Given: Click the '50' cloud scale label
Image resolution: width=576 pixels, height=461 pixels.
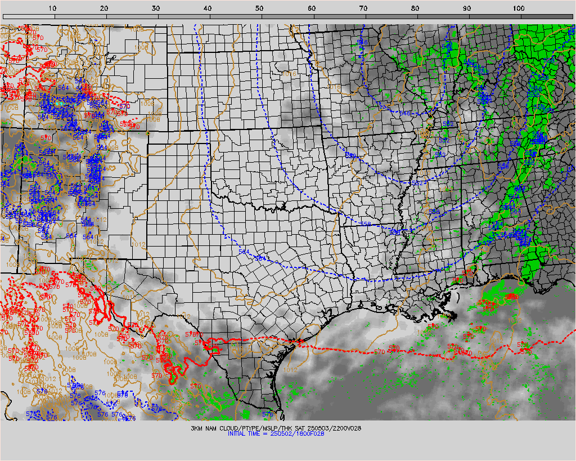Looking at the screenshot, I should [x=259, y=8].
